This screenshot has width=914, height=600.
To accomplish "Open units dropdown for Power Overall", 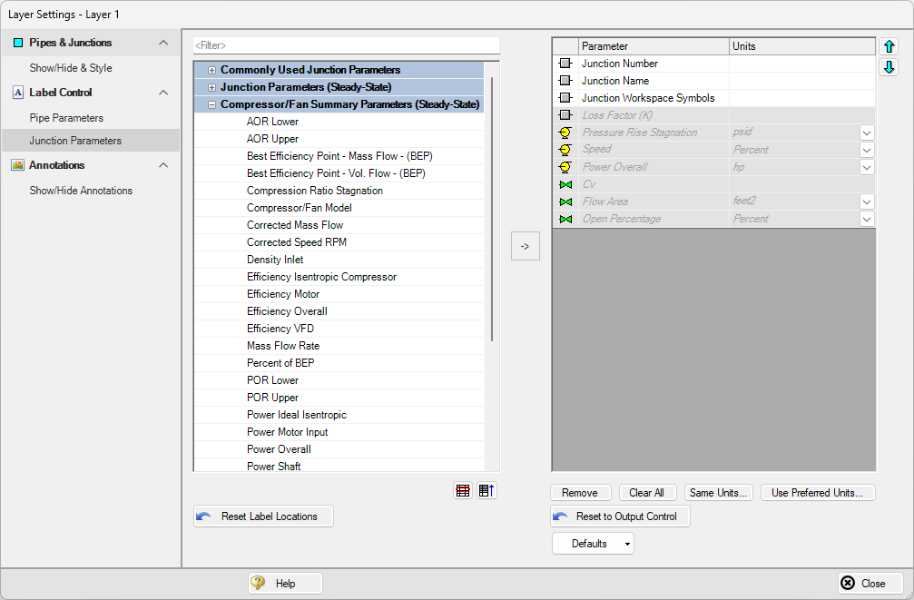I will pos(867,167).
